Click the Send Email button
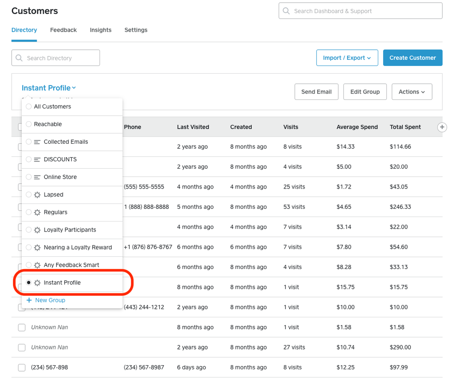 [316, 92]
